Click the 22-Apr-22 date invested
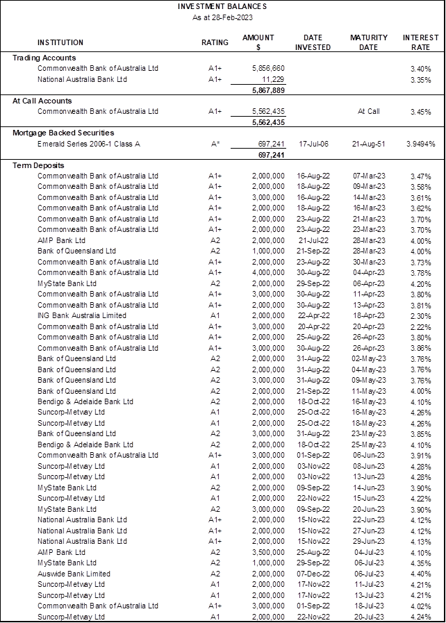This screenshot has height=623, width=446. pos(313,316)
